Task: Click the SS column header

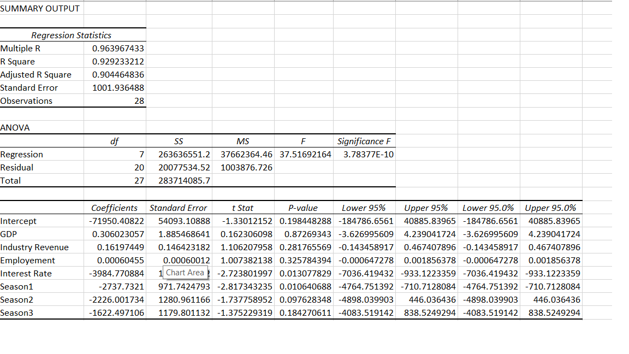Action: [x=179, y=141]
